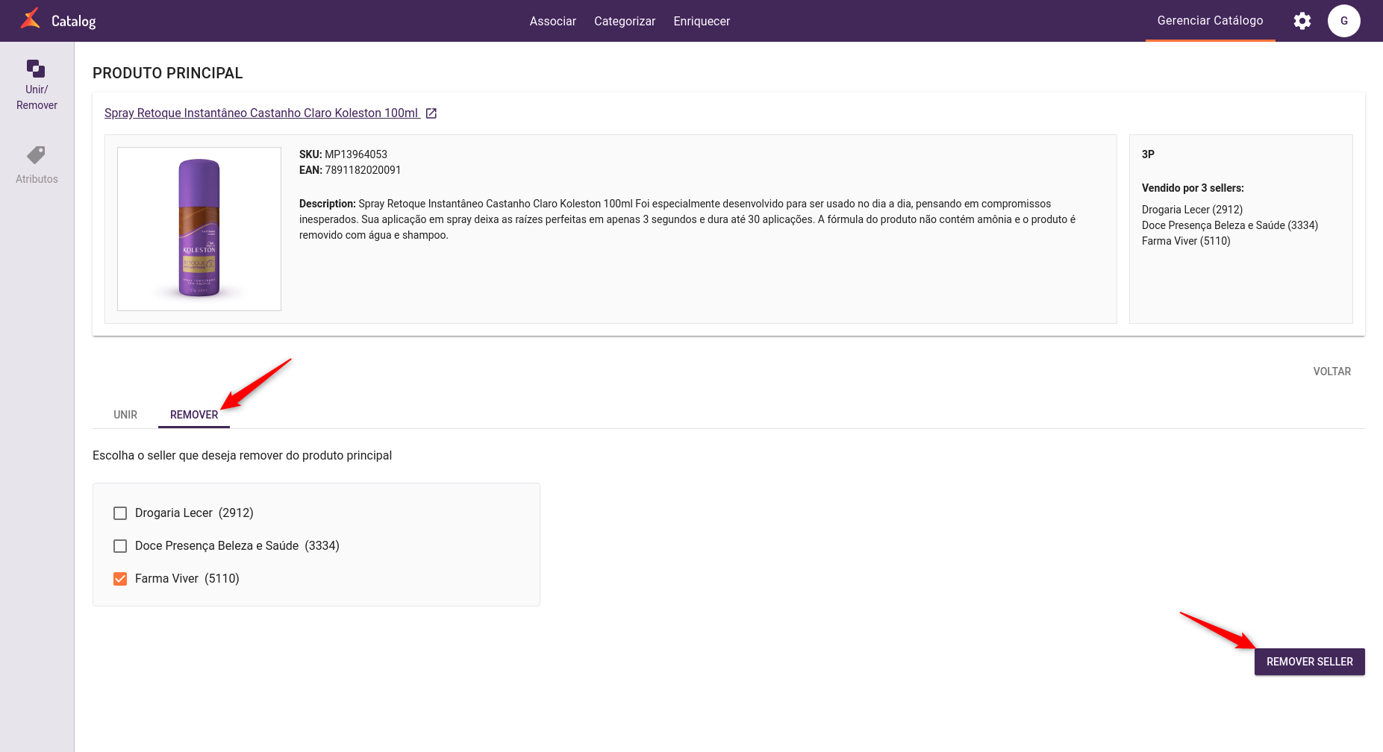Click the product description paragraph

pos(687,219)
